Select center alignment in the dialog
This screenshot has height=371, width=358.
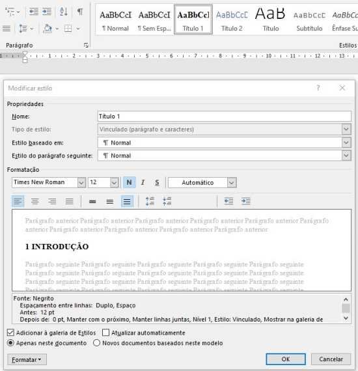(35, 201)
